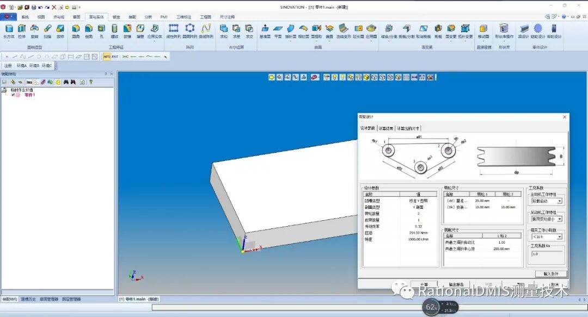Open the 每天工作小时数 dropdown
The height and width of the screenshot is (317, 588).
click(x=560, y=237)
